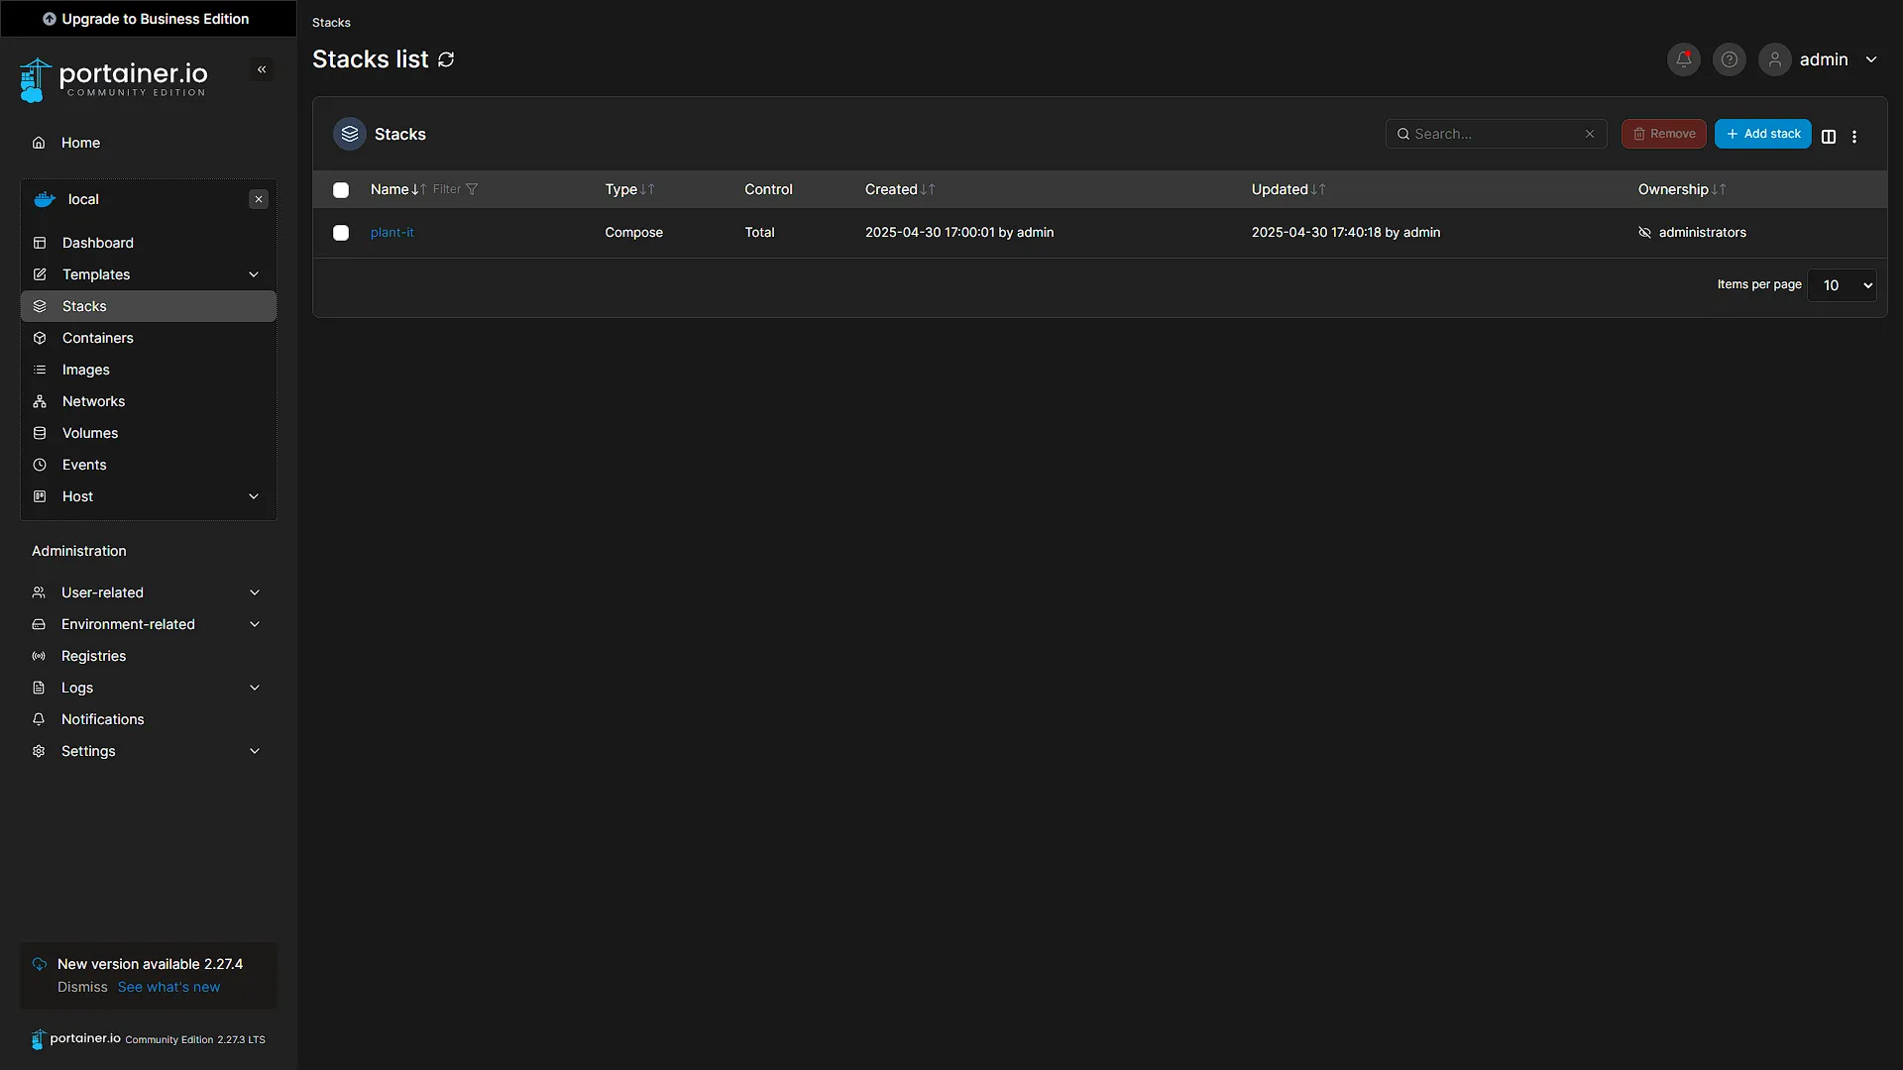
Task: Click the admin user avatar icon
Action: click(1774, 59)
